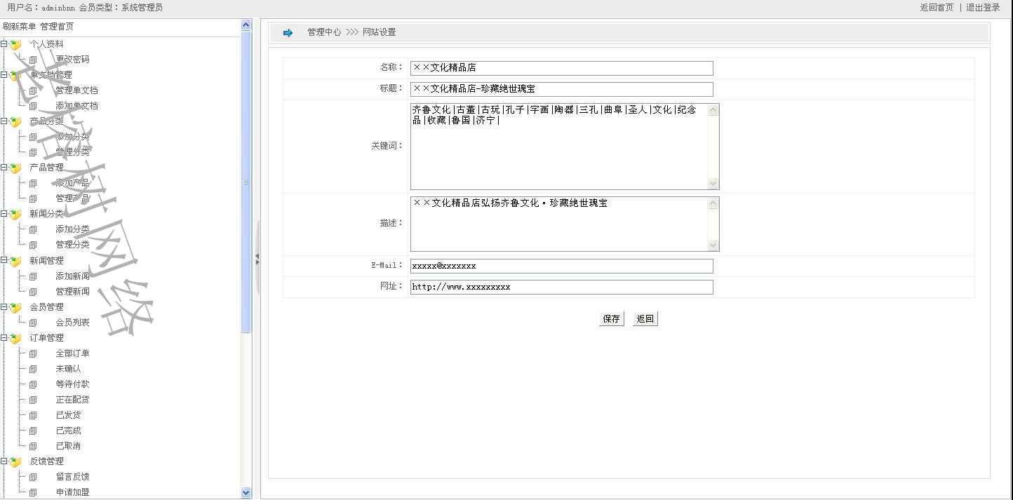The height and width of the screenshot is (500, 1013).
Task: Collapse the 反馈管理 node using its minus box
Action: (4, 461)
